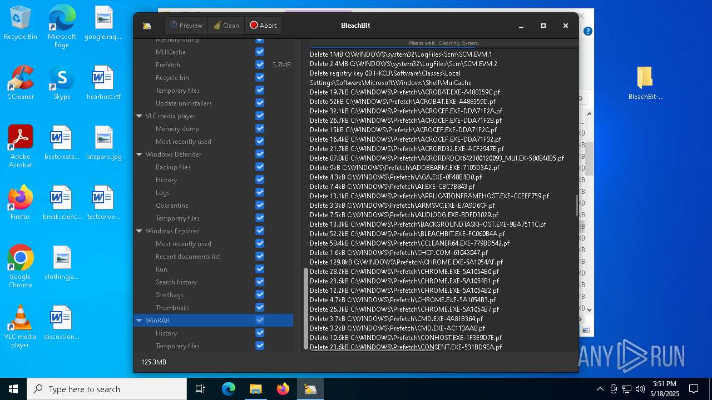Toggle the Recent documents list checkbox
Image resolution: width=712 pixels, height=400 pixels.
260,256
